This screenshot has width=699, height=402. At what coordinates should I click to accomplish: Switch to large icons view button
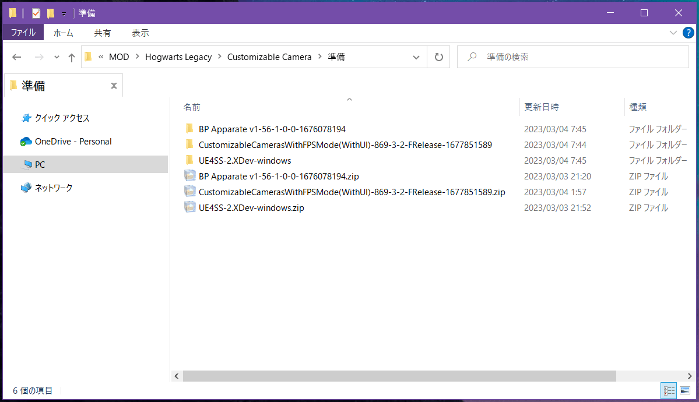tap(685, 391)
